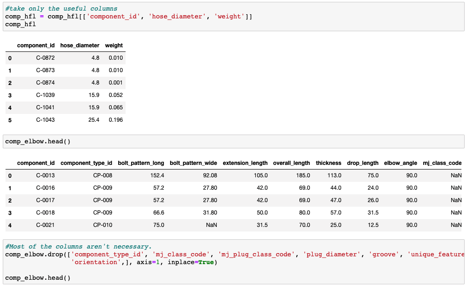
Task: Click cell C-0873 in first table
Action: [x=46, y=70]
